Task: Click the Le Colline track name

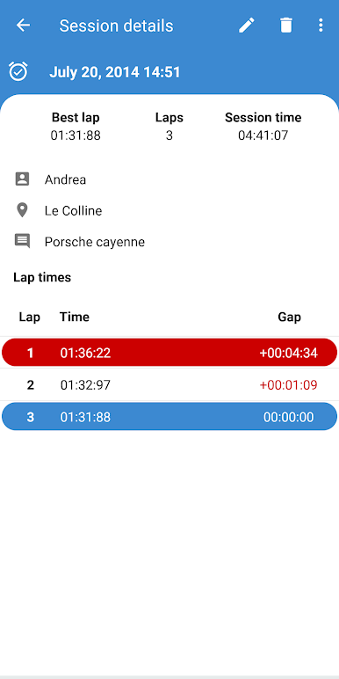Action: click(x=73, y=211)
